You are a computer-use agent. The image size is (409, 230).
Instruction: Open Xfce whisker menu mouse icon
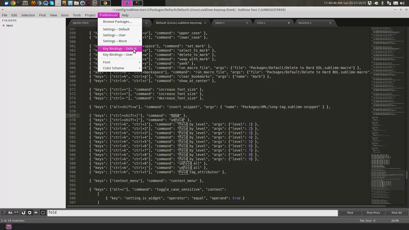pyautogui.click(x=7, y=3)
